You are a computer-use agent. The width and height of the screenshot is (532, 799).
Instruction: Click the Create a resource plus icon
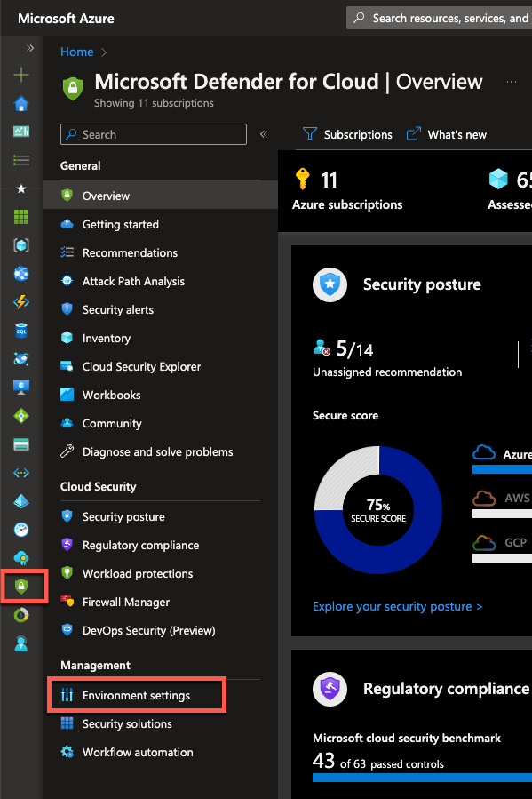[21, 75]
